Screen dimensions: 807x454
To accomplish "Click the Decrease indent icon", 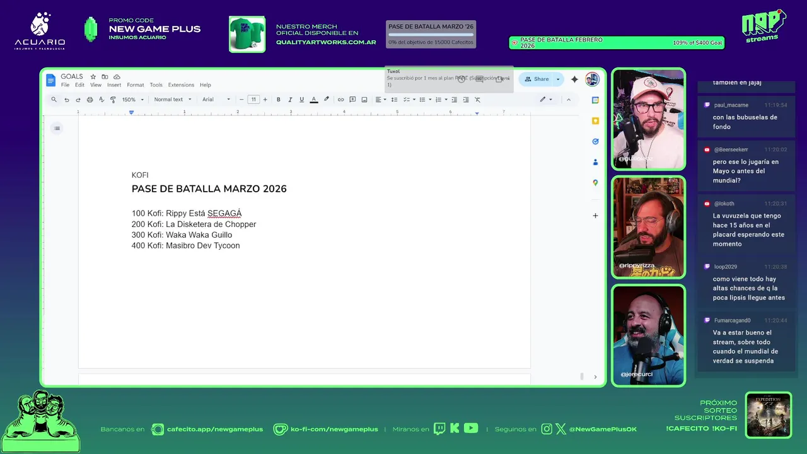I will click(454, 100).
